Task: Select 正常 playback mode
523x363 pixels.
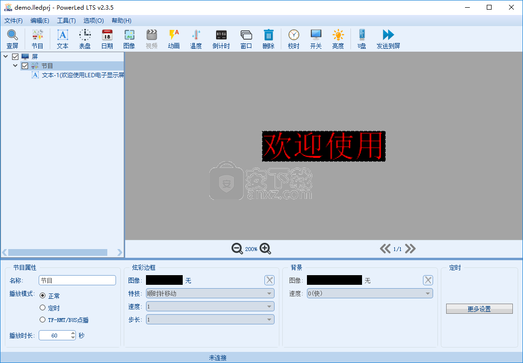Action: (x=43, y=295)
